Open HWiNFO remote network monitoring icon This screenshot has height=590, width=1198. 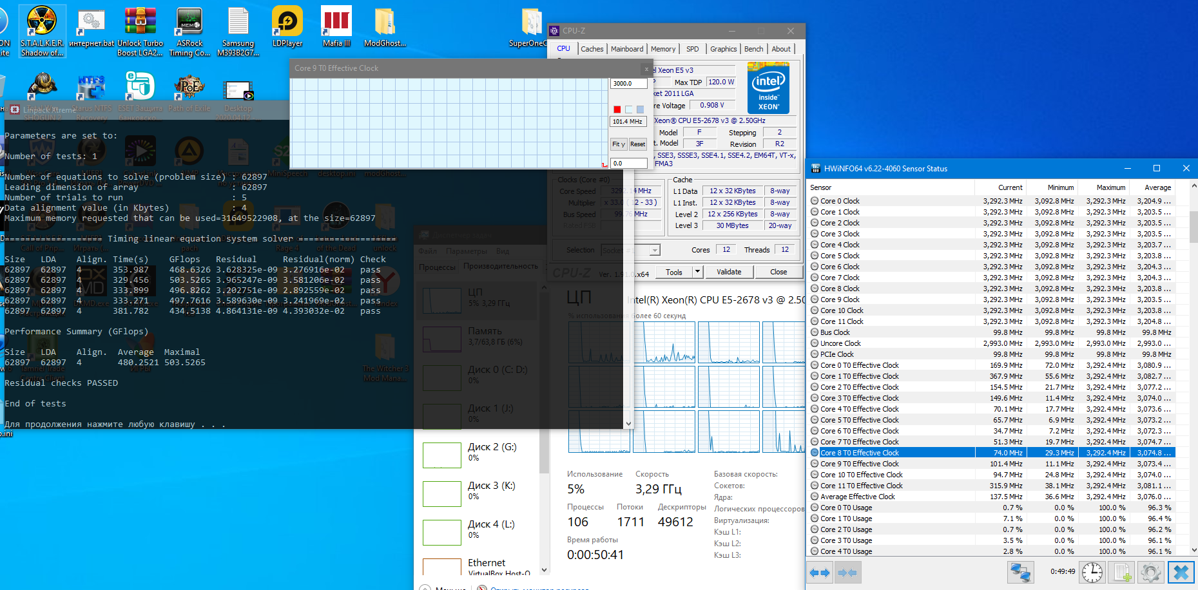click(x=1020, y=572)
